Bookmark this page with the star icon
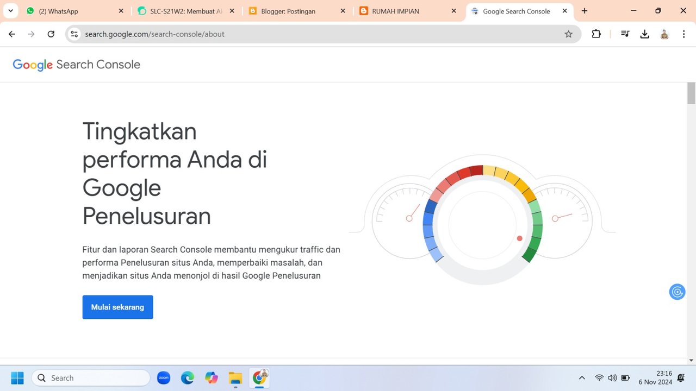 click(569, 34)
